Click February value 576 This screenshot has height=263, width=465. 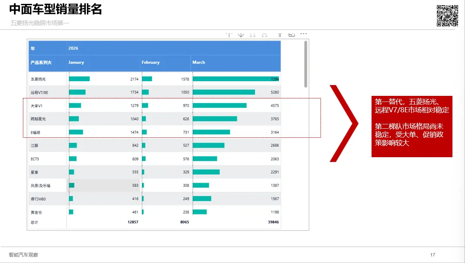pos(186,159)
